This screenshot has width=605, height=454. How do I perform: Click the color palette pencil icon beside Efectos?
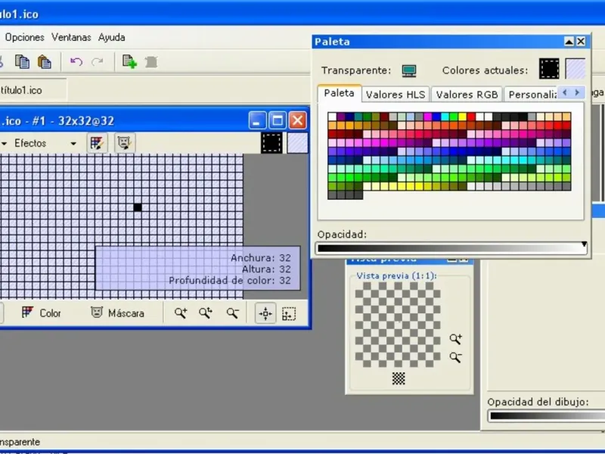97,143
